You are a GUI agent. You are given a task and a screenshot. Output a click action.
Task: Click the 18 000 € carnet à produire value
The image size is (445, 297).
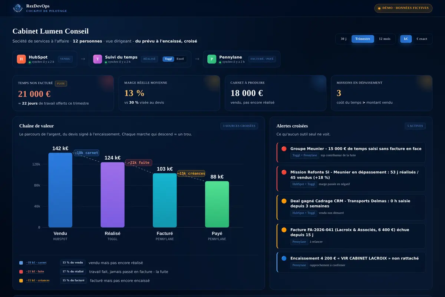(x=247, y=93)
